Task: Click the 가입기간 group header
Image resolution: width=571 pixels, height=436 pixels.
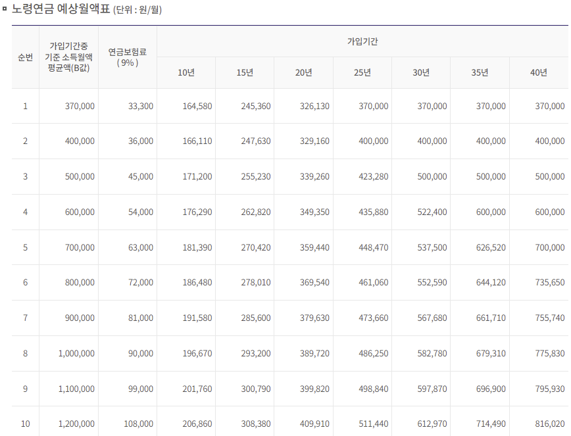Action: (x=362, y=41)
